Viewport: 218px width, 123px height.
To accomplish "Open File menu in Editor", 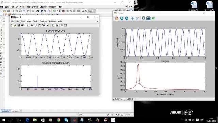I will click(1, 7).
